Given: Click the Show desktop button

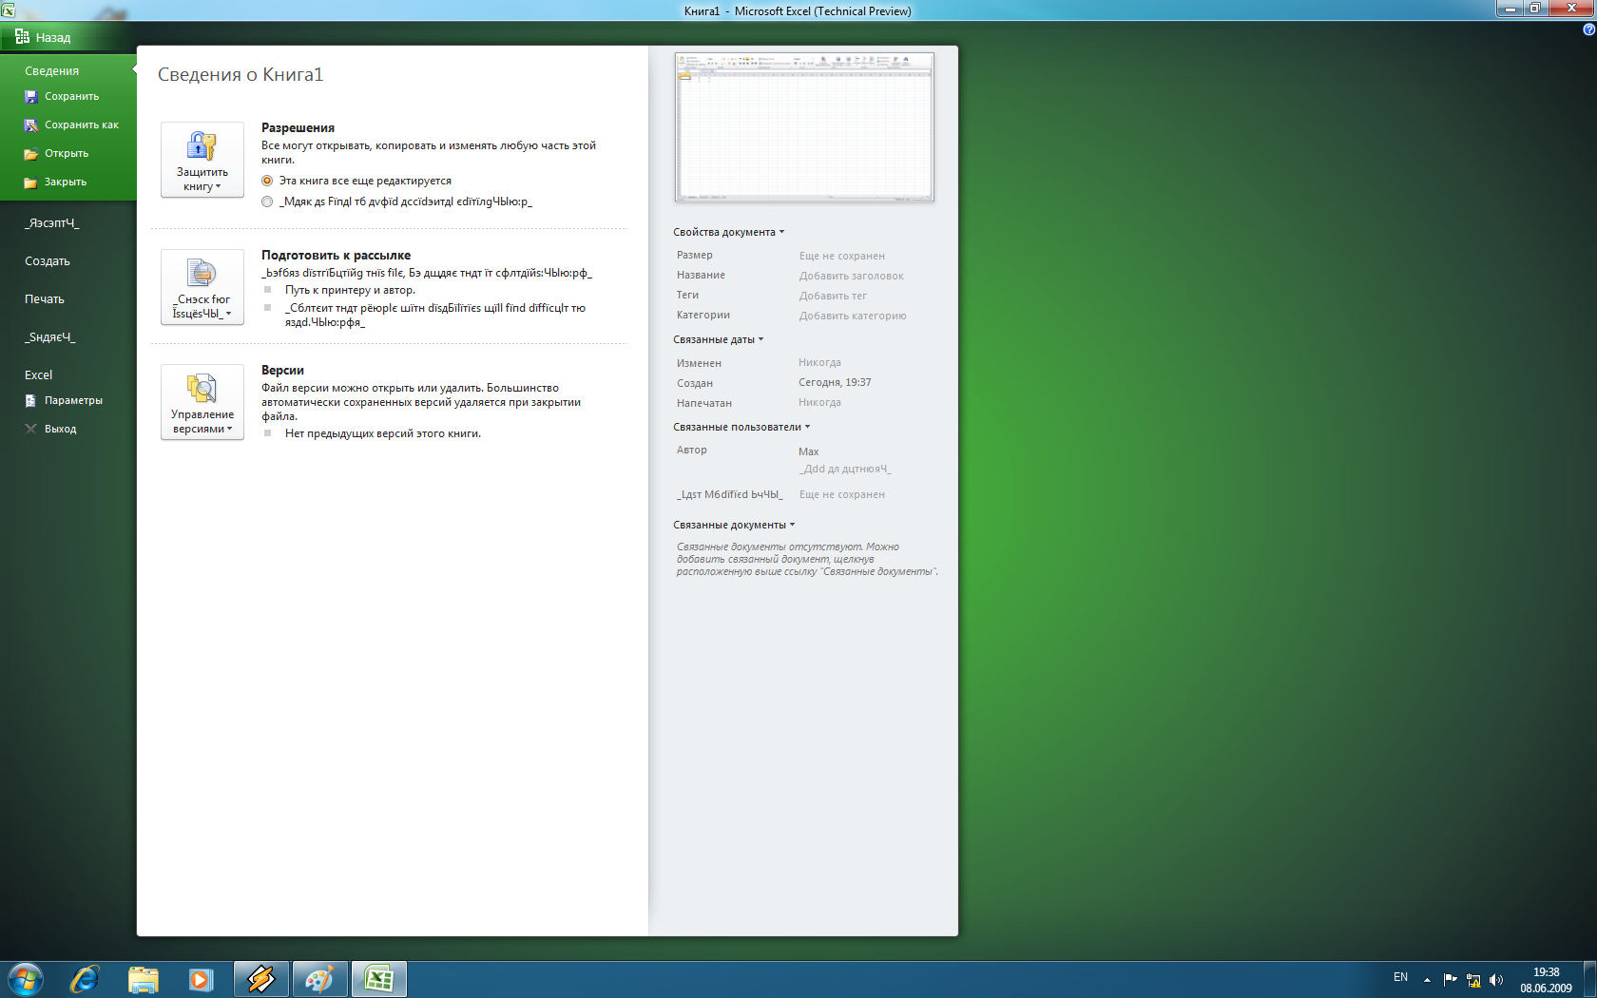Looking at the screenshot, I should 1590,979.
